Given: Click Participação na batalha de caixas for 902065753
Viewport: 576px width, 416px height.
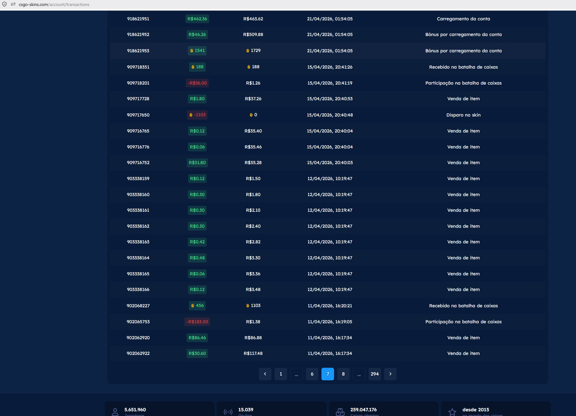Looking at the screenshot, I should point(463,322).
